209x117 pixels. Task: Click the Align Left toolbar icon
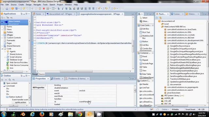(86, 9)
